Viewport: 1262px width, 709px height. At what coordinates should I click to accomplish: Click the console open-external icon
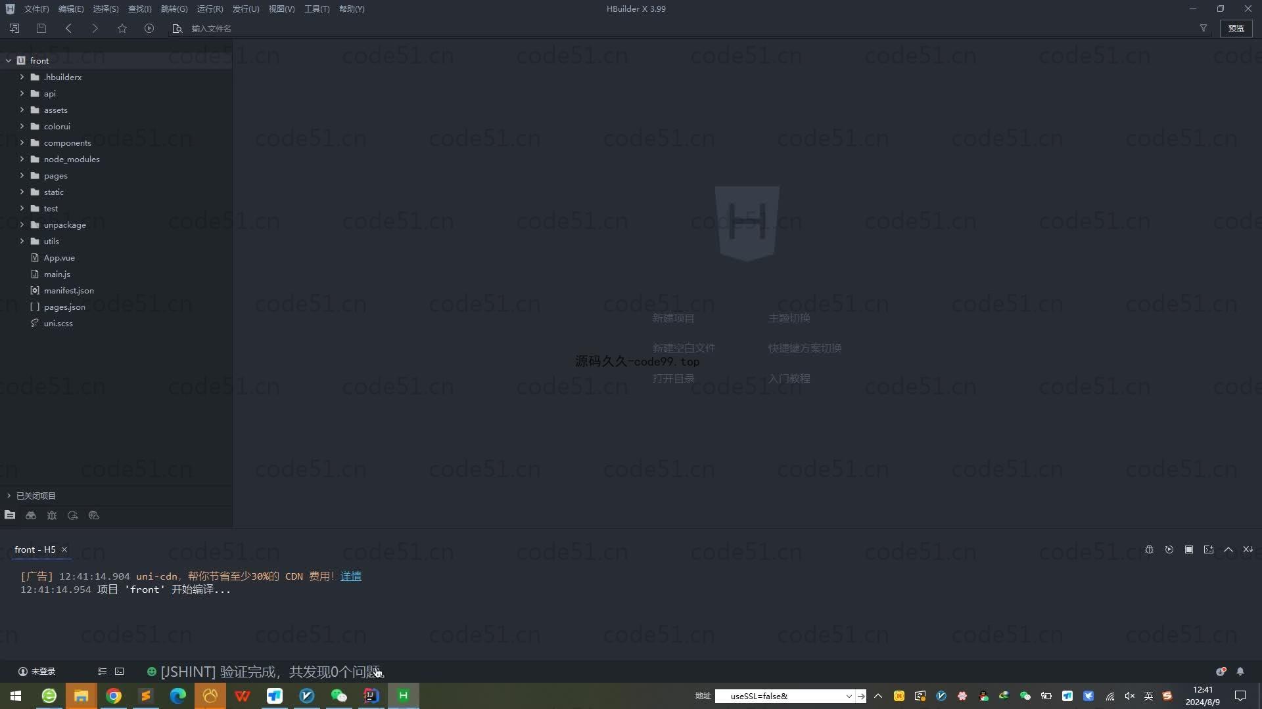(1209, 549)
